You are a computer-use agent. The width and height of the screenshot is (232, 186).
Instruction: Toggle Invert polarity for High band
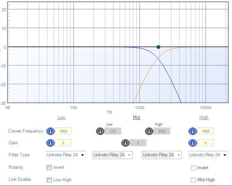[193, 168]
